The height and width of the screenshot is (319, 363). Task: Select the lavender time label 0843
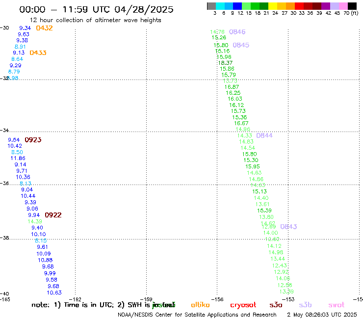(x=288, y=227)
